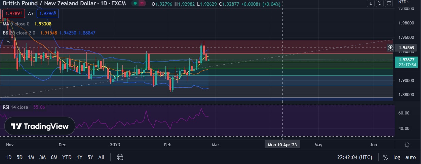The width and height of the screenshot is (421, 164).
Task: Toggle log scale
Action: coord(397,157)
